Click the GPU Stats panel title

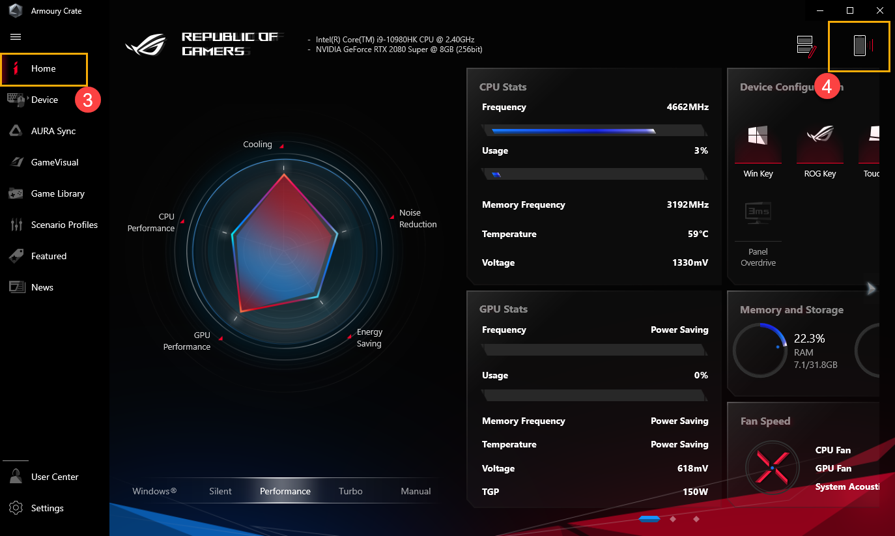click(x=504, y=309)
